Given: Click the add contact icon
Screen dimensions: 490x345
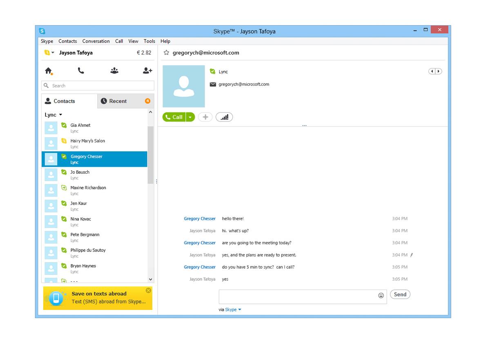Looking at the screenshot, I should coord(147,71).
